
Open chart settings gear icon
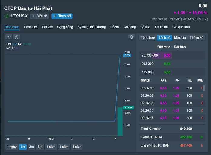[131, 37]
